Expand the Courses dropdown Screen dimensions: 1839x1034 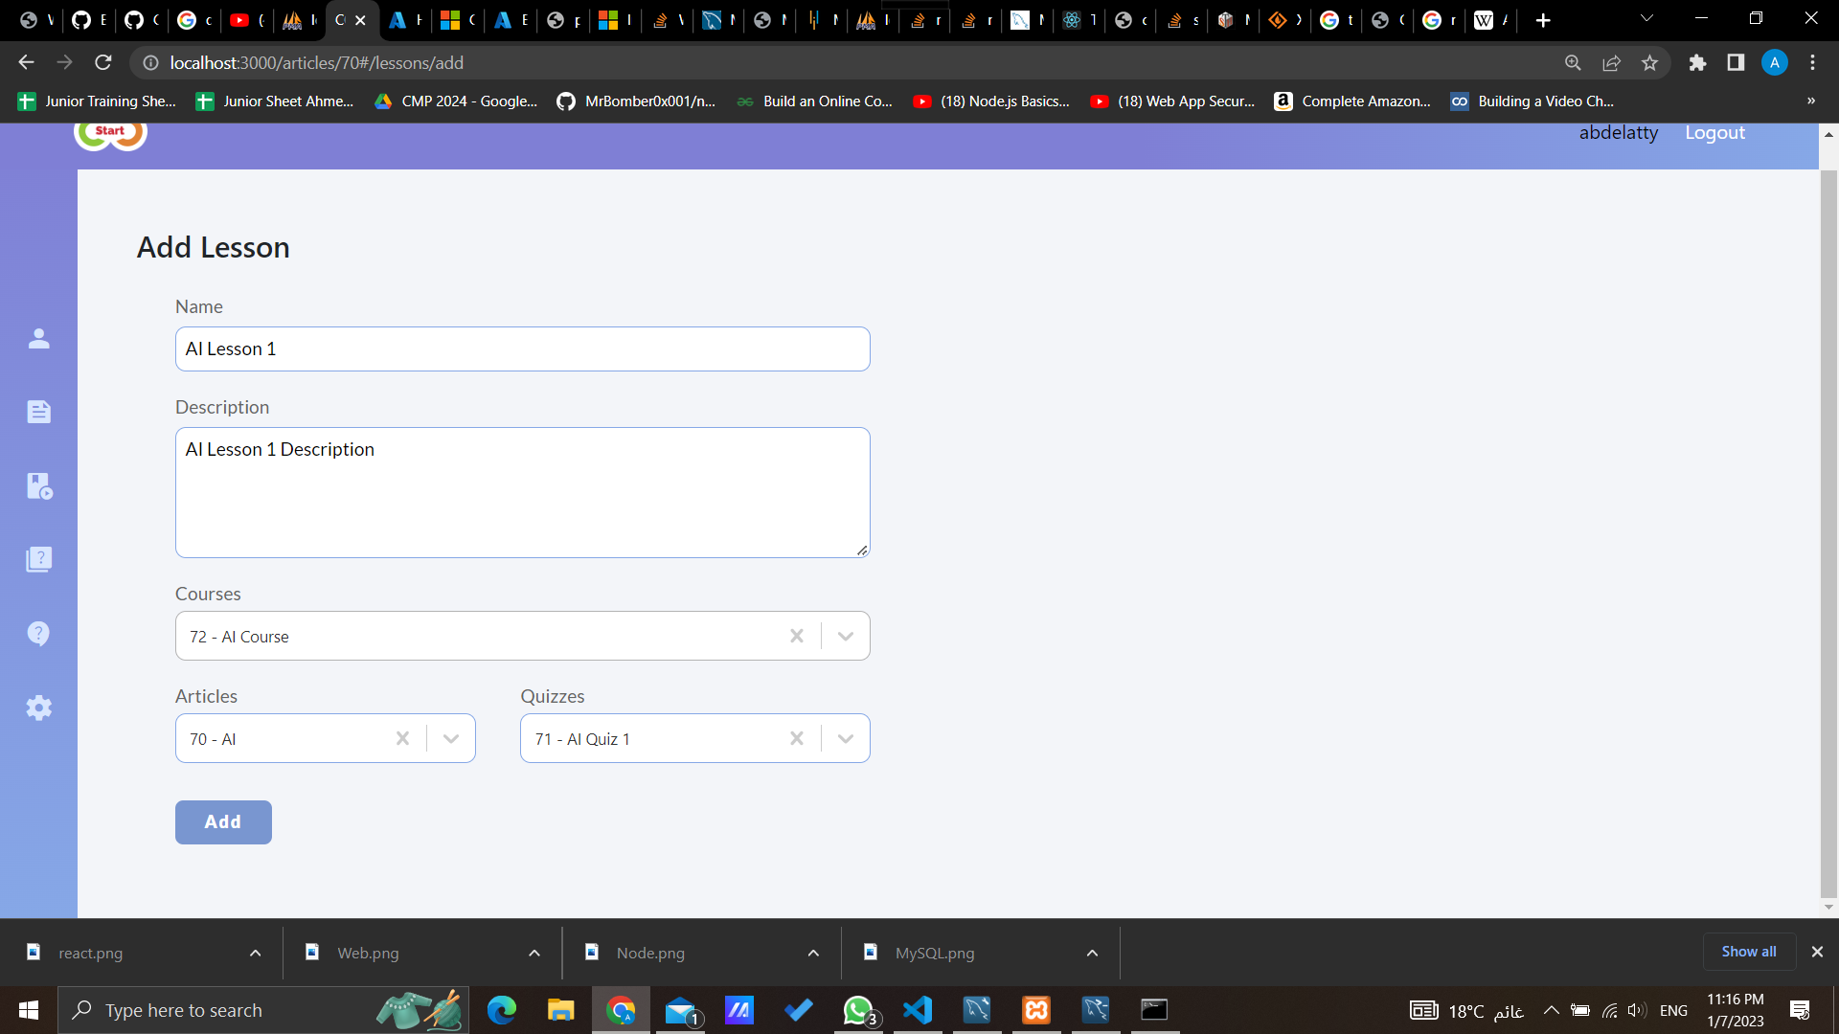845,637
